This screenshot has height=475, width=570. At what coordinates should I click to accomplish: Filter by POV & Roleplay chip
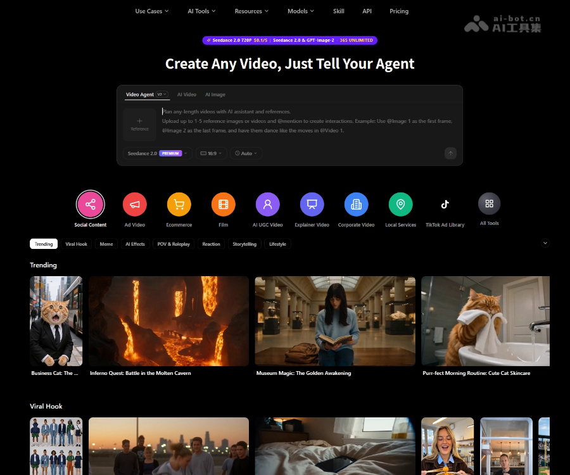coord(174,244)
